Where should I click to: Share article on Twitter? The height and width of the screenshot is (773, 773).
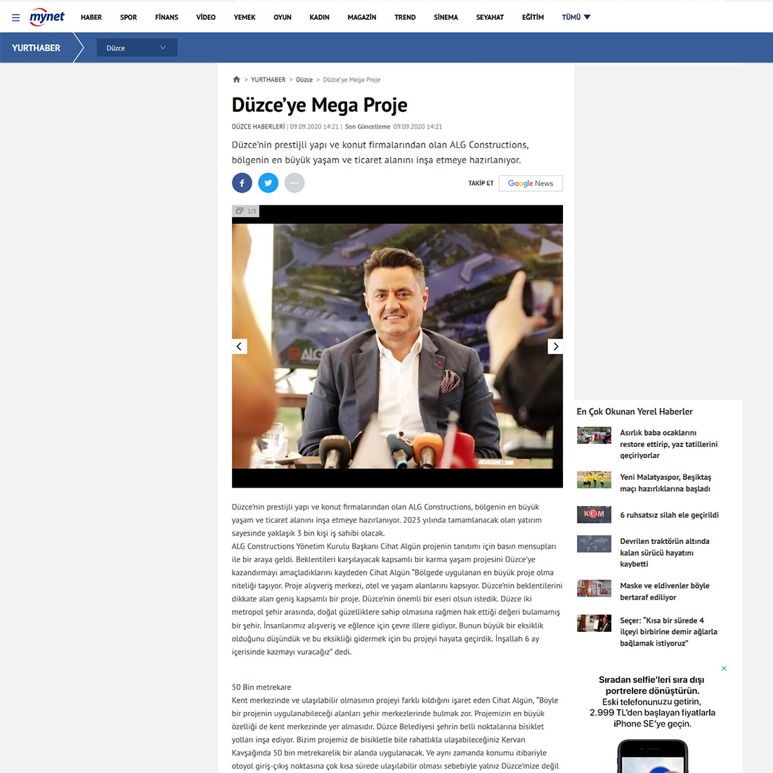[x=268, y=183]
